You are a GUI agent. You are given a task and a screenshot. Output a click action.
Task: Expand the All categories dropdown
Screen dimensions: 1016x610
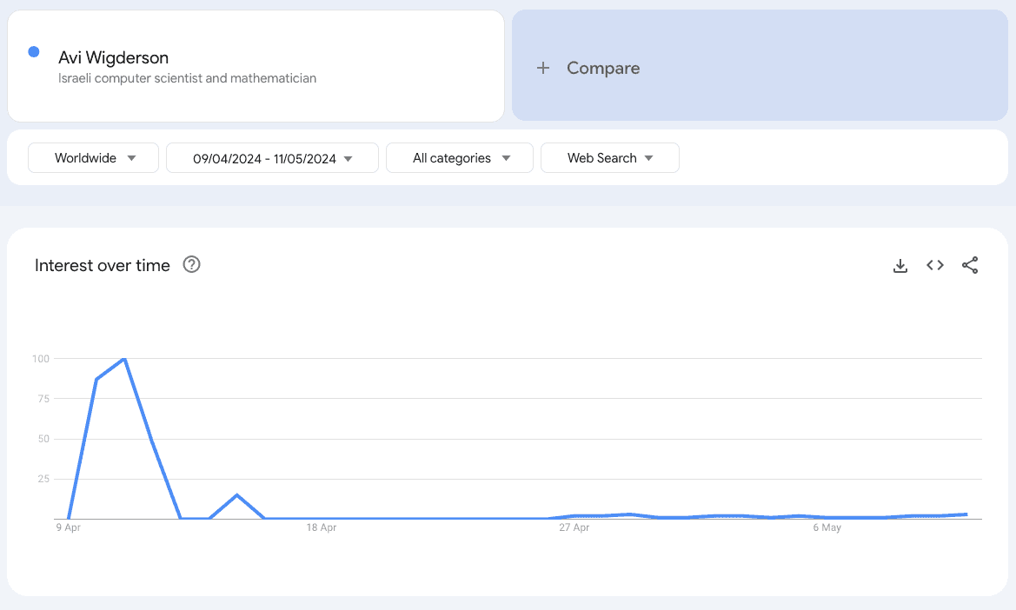pos(460,158)
